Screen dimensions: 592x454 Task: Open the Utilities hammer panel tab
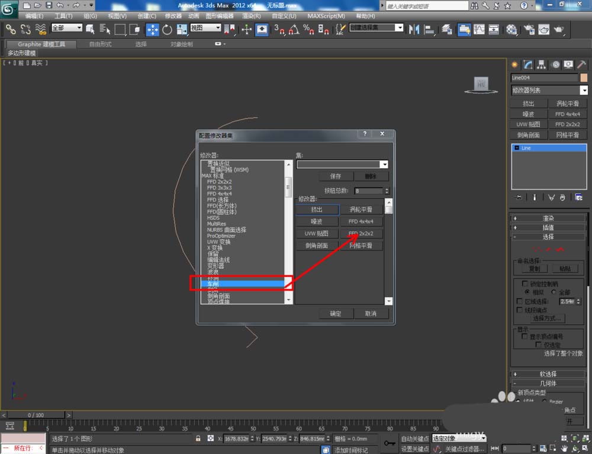coord(582,65)
